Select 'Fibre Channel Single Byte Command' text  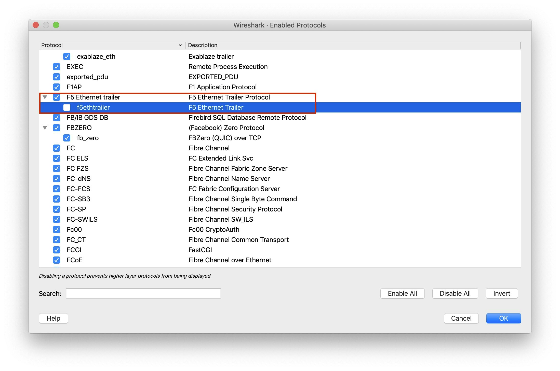[243, 199]
